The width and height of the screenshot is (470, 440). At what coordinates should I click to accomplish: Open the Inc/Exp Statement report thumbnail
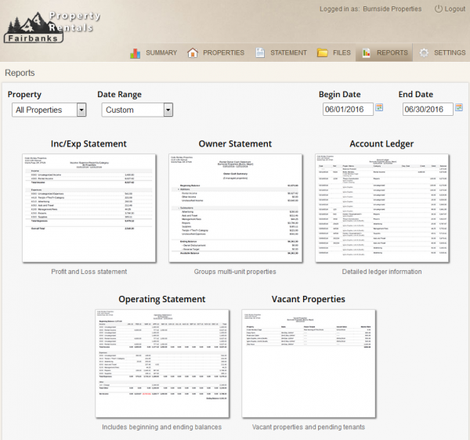click(x=88, y=207)
